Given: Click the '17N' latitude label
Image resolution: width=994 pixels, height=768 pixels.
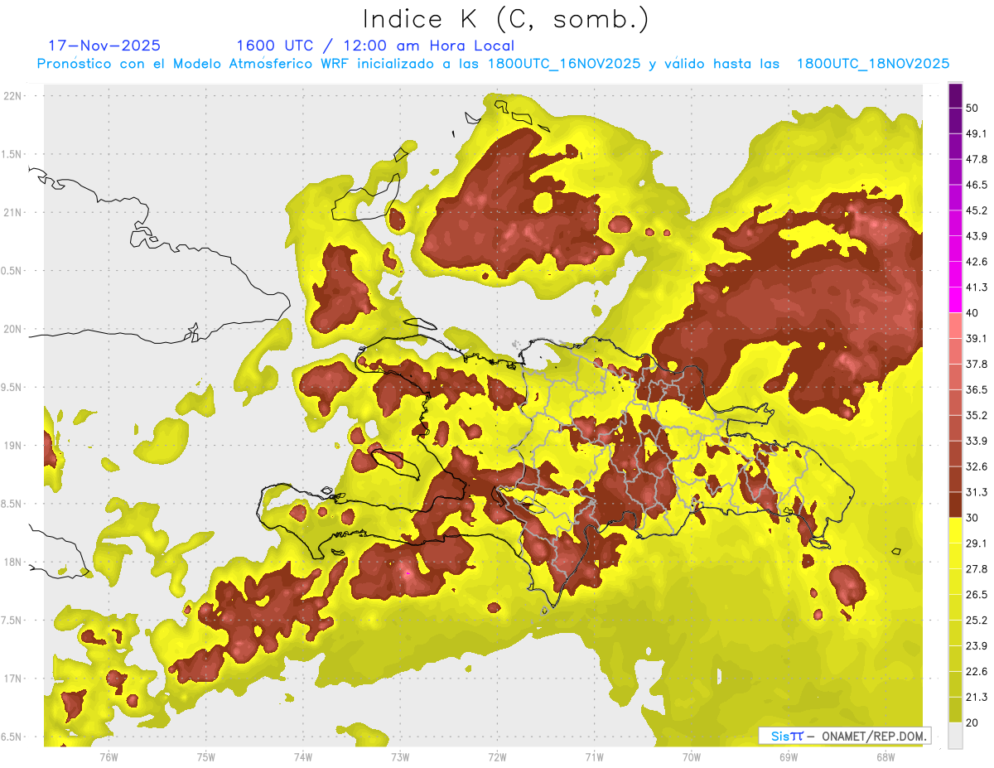Looking at the screenshot, I should (12, 679).
